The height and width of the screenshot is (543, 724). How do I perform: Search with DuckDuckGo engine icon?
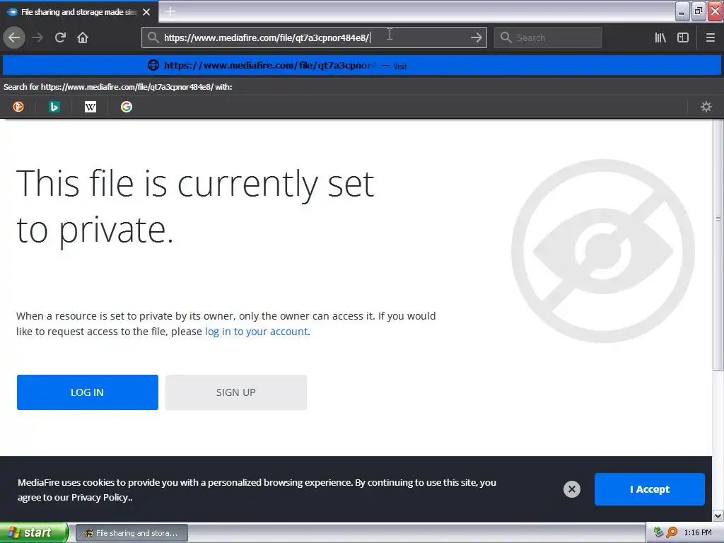(18, 107)
